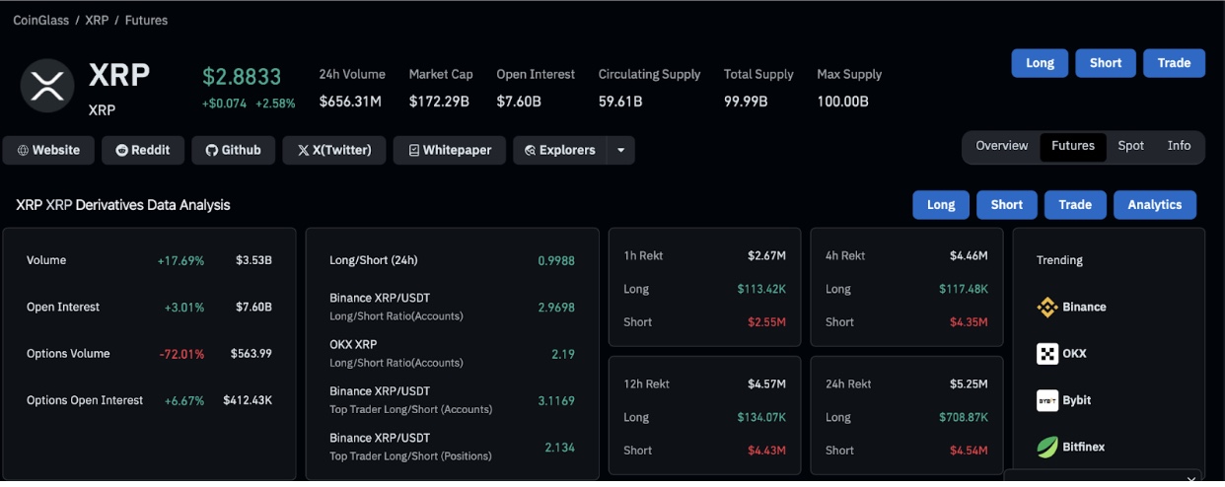Click the XRP Derivatives Data Analysis heading
Viewport: 1225px width, 487px height.
click(123, 205)
